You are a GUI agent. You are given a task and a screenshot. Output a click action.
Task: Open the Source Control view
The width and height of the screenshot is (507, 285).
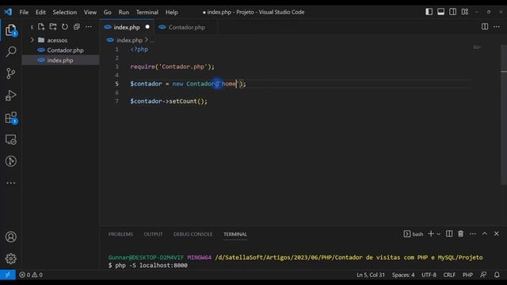point(10,74)
